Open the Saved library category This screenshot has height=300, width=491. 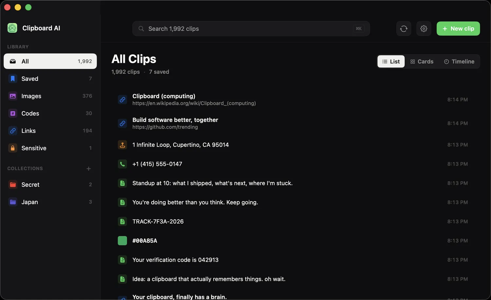point(50,79)
